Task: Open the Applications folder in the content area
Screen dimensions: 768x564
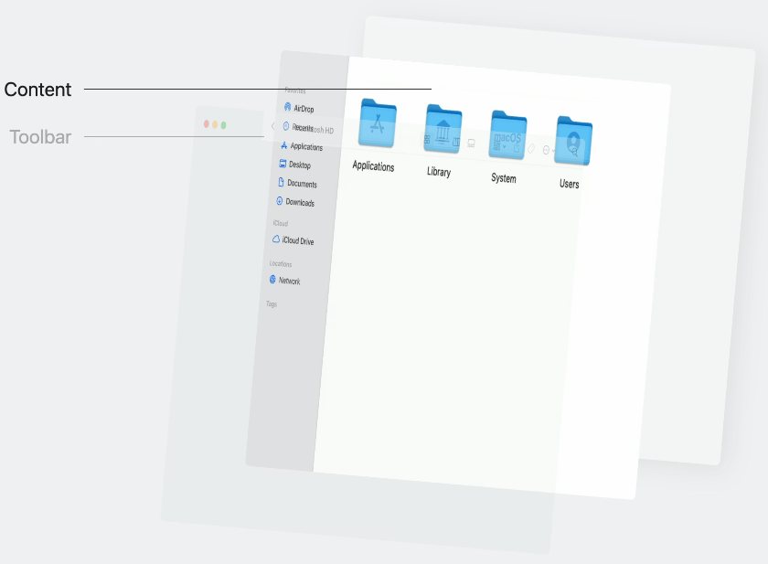Action: coord(377,124)
